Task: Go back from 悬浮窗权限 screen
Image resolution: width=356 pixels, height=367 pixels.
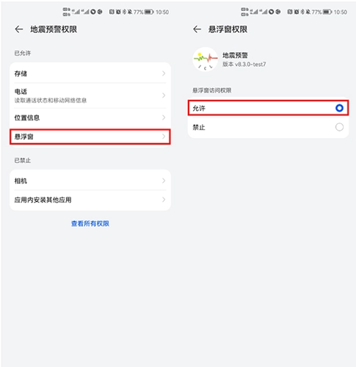Action: coord(197,29)
